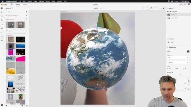Select Default Material 2 in Scene
The height and width of the screenshot is (107, 191).
click(x=178, y=18)
